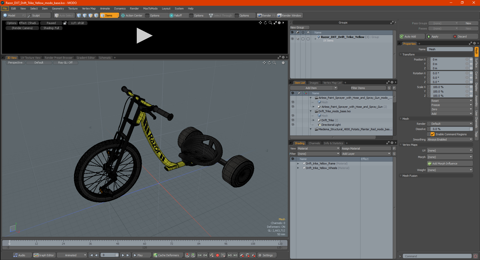Expand Drift_trike_Yellow_frame material
Viewport: 480px width, 260px height.
[298, 163]
